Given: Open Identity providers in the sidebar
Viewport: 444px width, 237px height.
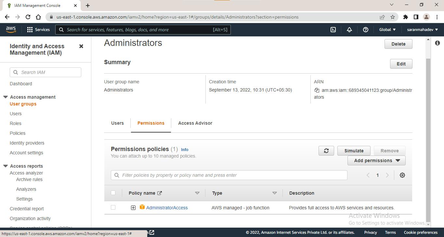Looking at the screenshot, I should [x=27, y=143].
